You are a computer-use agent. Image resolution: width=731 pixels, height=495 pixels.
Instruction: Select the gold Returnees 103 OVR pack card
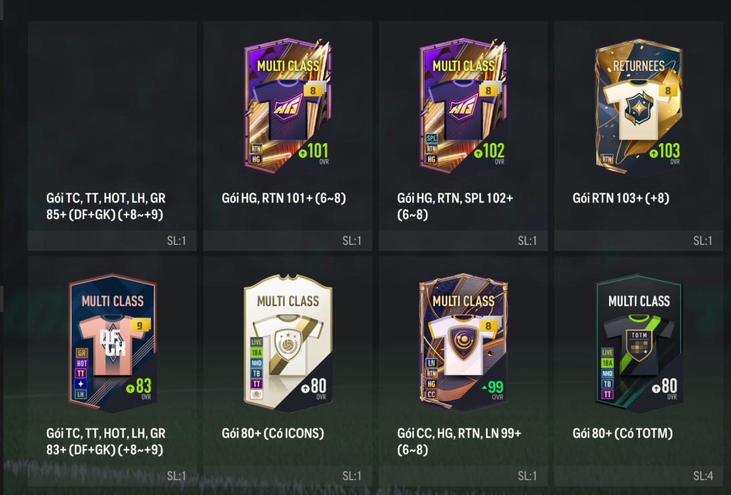click(x=639, y=106)
